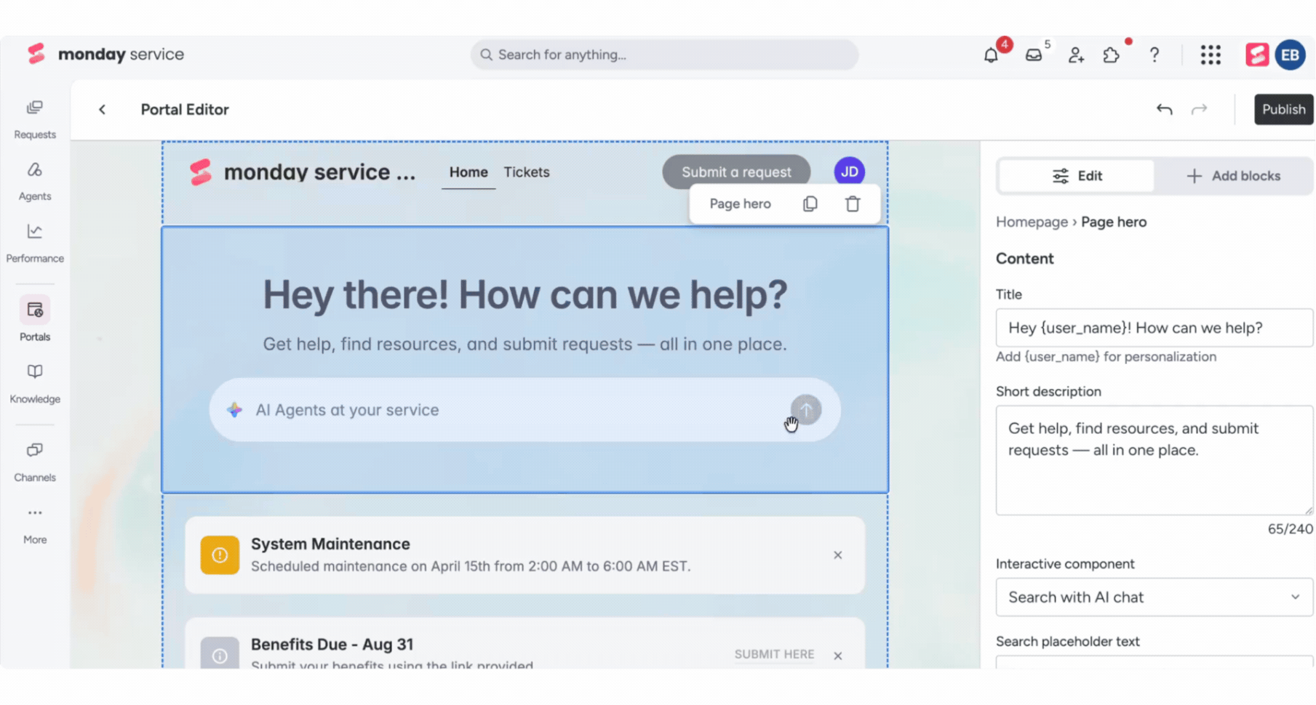Open the products switcher grid
This screenshot has width=1316, height=705.
tap(1211, 55)
